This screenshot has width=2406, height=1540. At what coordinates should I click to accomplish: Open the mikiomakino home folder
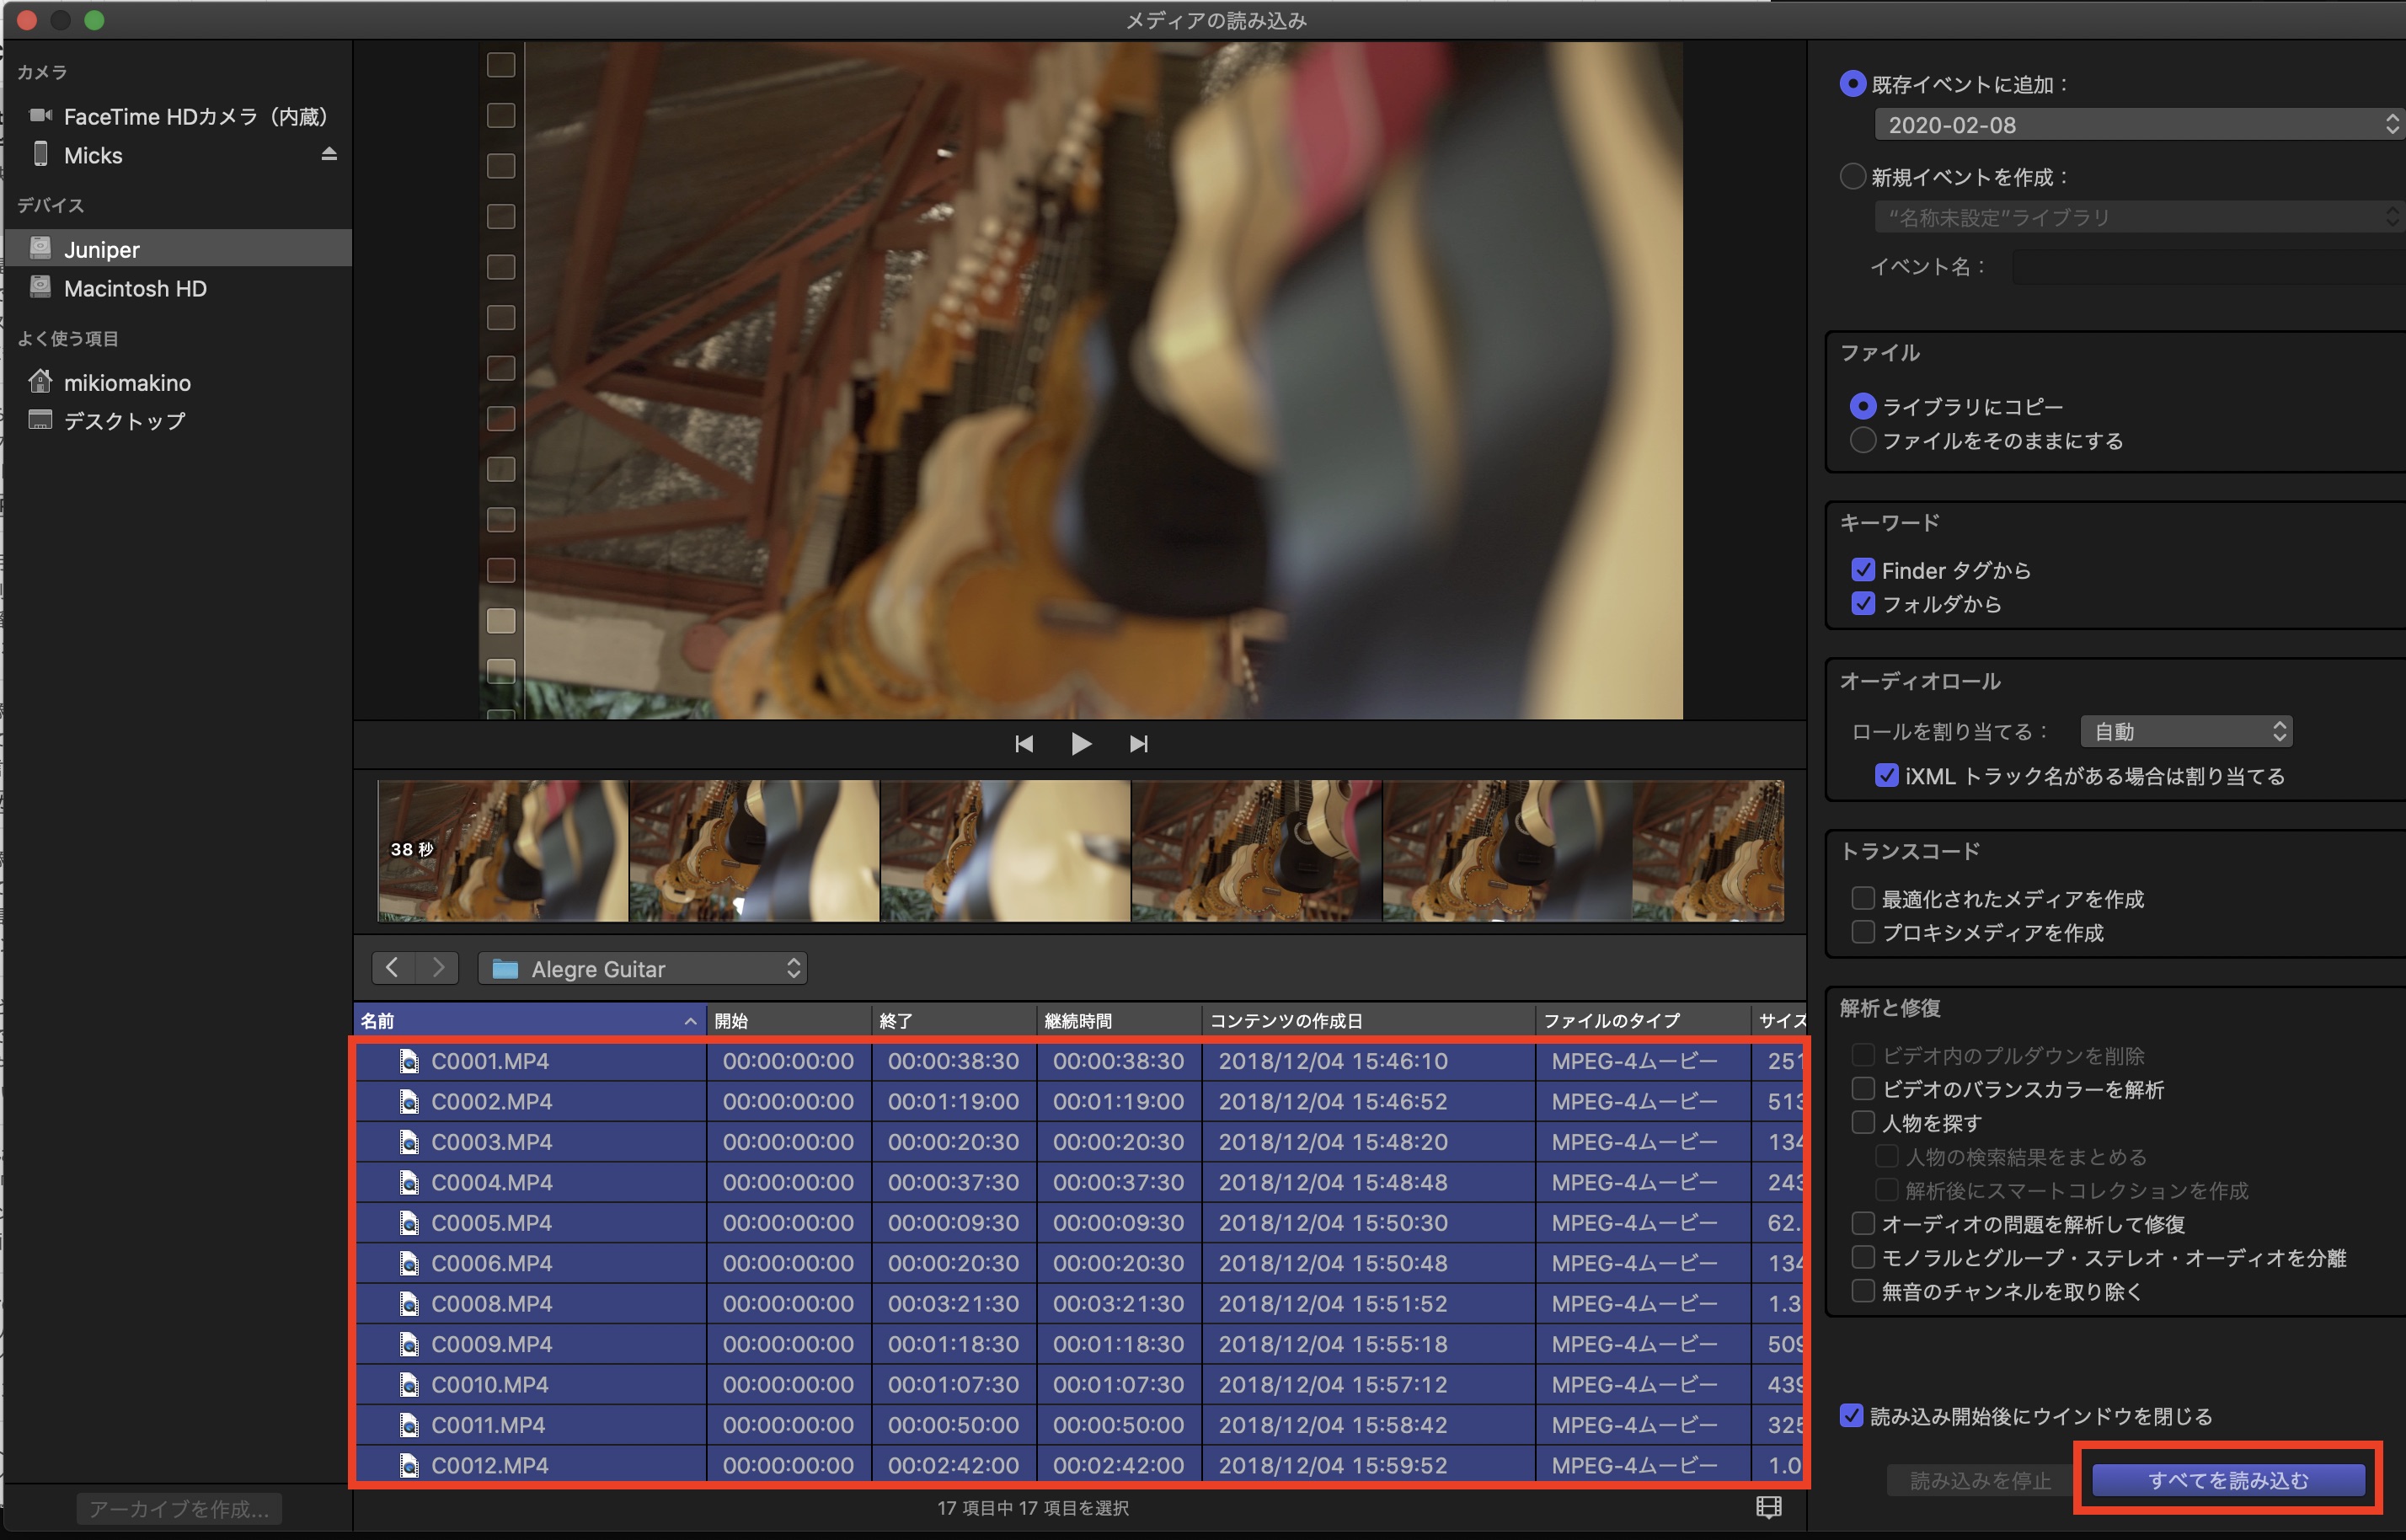coord(127,383)
